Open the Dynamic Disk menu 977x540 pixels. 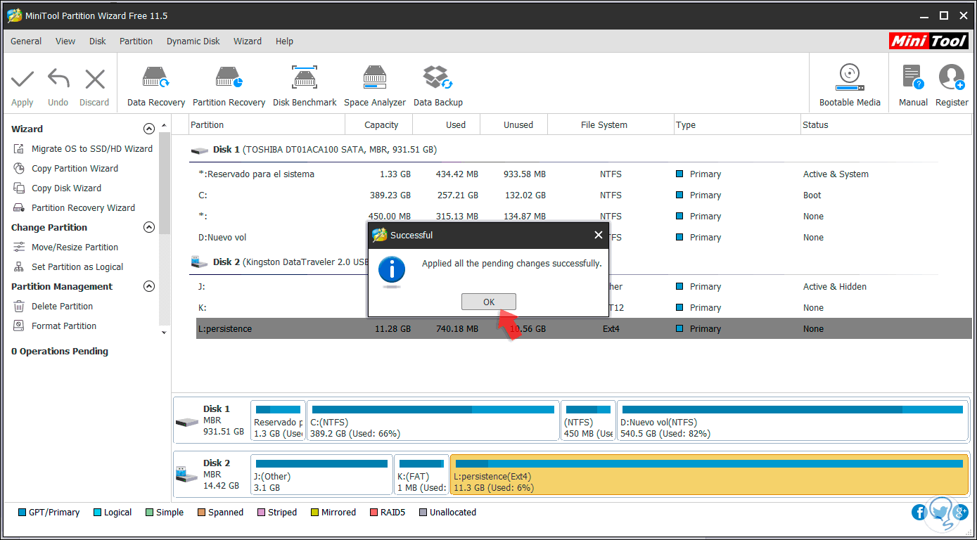coord(193,41)
